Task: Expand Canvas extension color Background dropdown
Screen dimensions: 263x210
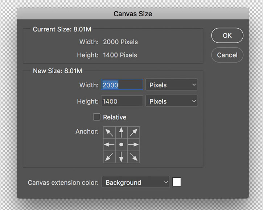Action: click(x=136, y=182)
